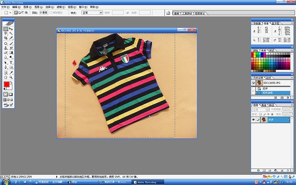
Task: Select the Dodge tool
Action: (x=11, y=57)
